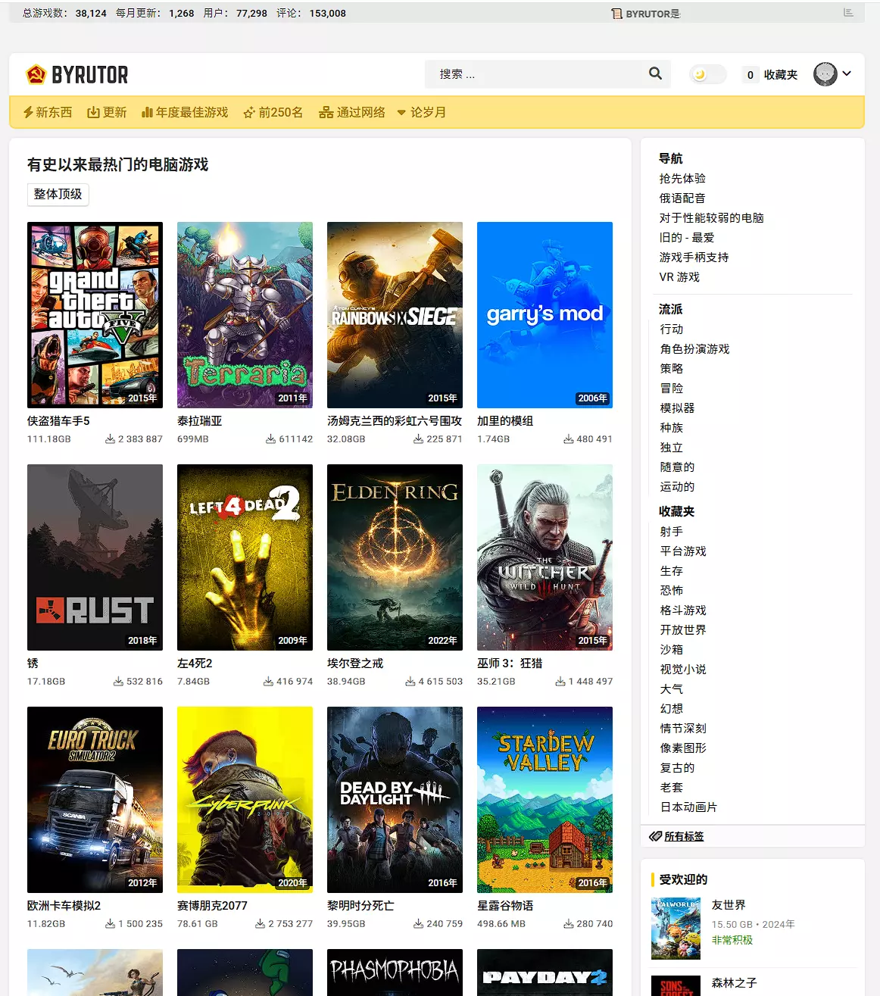The height and width of the screenshot is (996, 880).
Task: Click the network icon for 通过网络
Action: [x=326, y=112]
